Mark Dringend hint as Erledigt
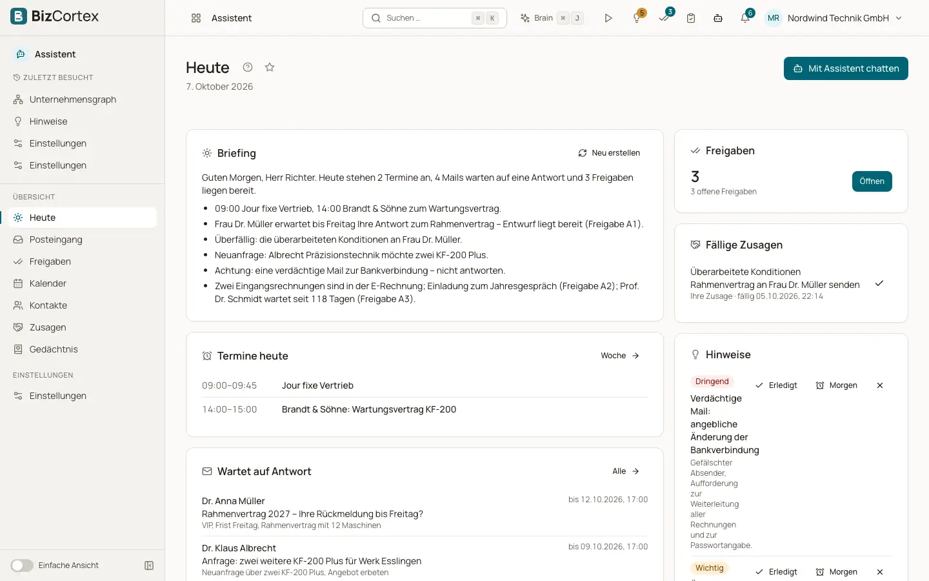 [x=777, y=385]
